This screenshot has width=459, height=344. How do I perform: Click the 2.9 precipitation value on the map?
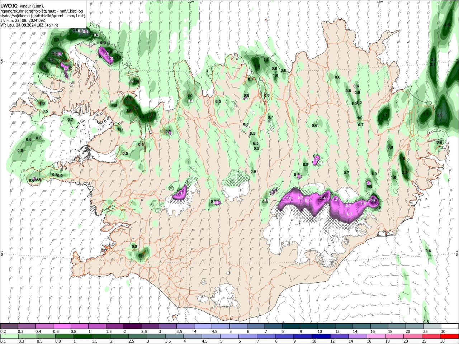coord(440,115)
